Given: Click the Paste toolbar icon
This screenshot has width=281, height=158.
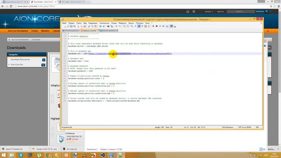Looking at the screenshot, I should (x=96, y=26).
